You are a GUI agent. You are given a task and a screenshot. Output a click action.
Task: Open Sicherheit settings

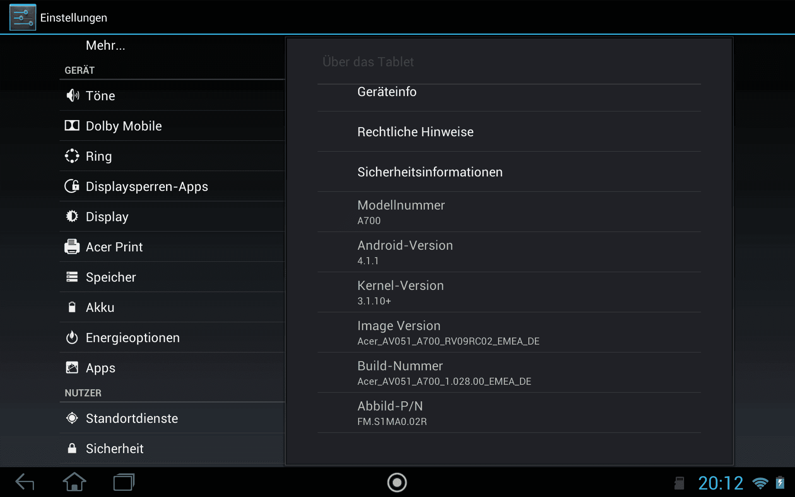click(172, 449)
